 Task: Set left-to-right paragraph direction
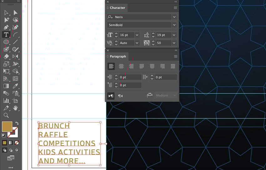111,96
